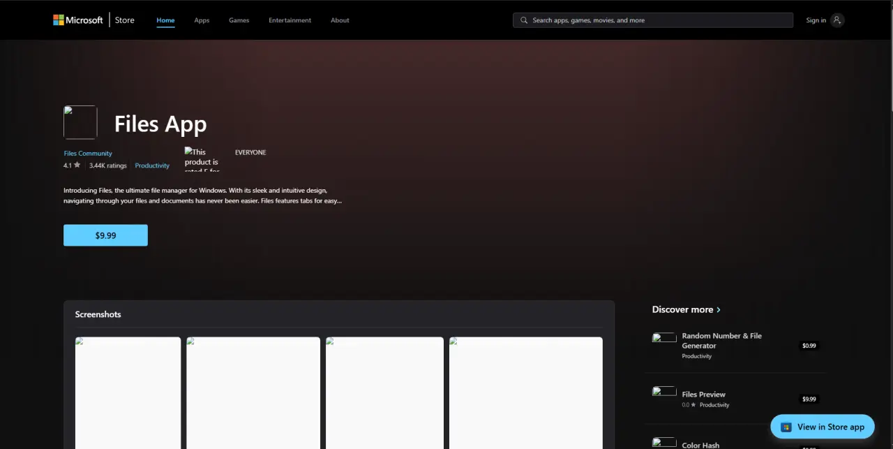
Task: Open the Files Preview app title
Action: (704, 395)
